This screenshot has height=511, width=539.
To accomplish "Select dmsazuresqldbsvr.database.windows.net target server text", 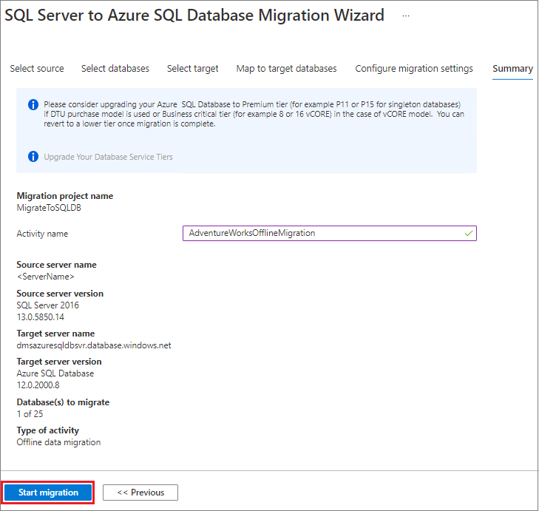I will [x=94, y=345].
